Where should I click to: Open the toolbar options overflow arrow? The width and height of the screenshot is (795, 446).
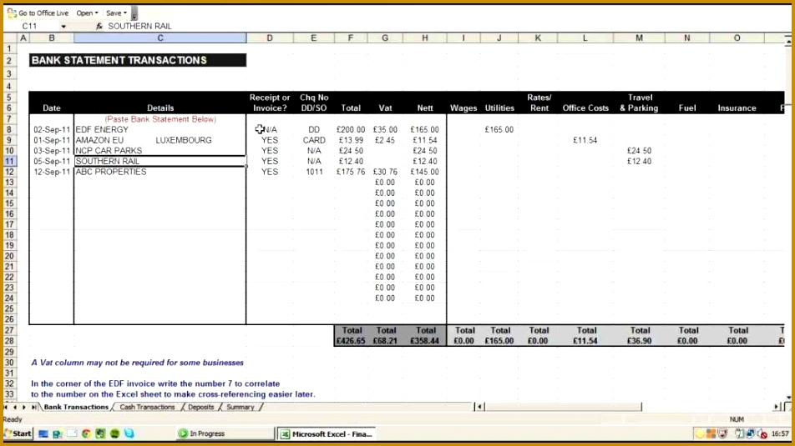134,14
